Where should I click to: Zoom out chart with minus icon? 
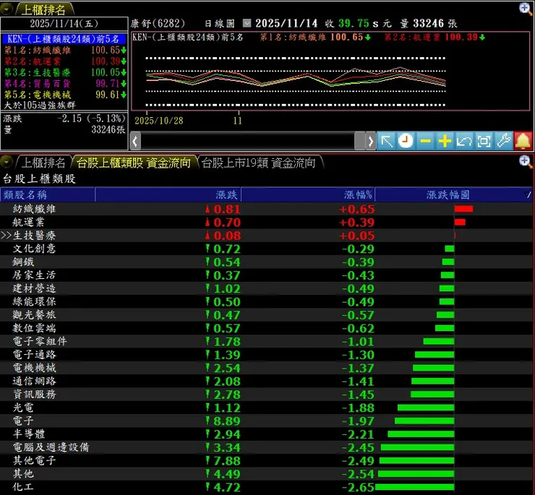(x=425, y=141)
